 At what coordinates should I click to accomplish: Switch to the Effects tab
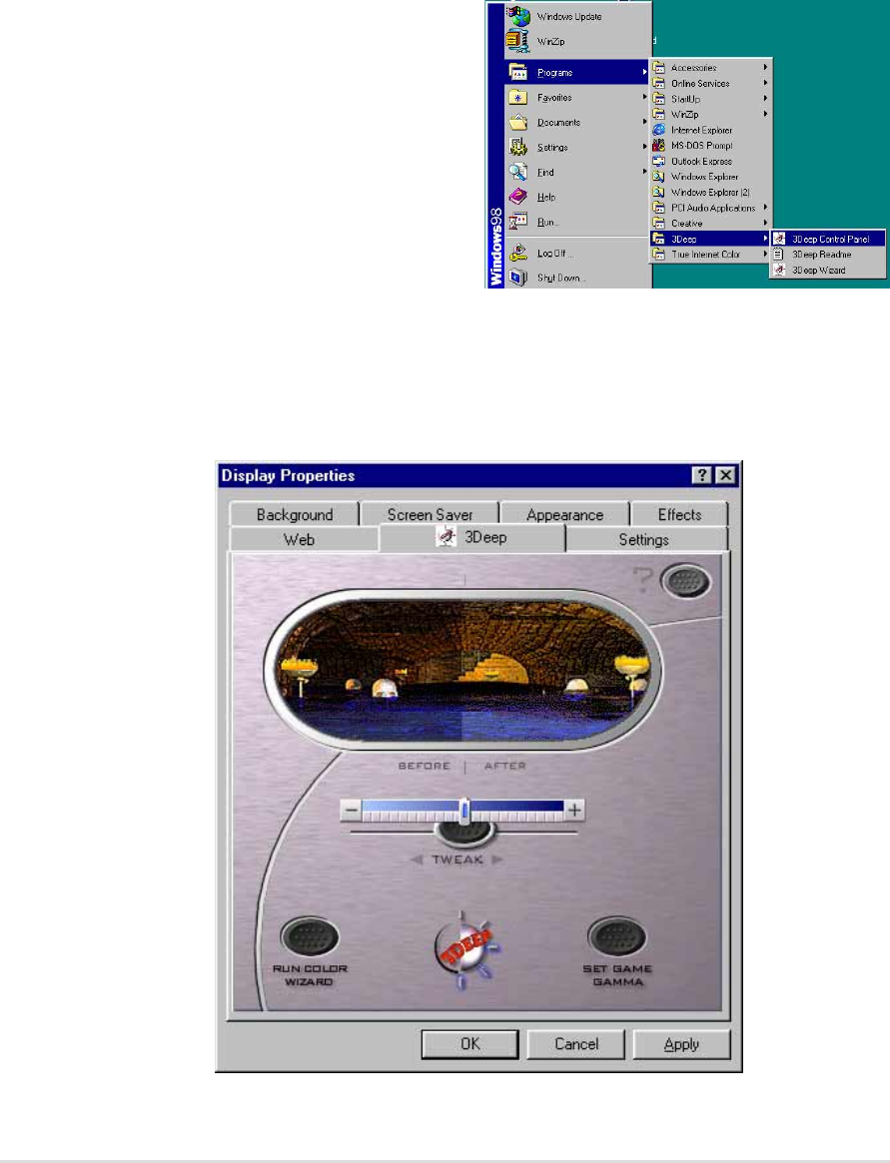pos(679,514)
